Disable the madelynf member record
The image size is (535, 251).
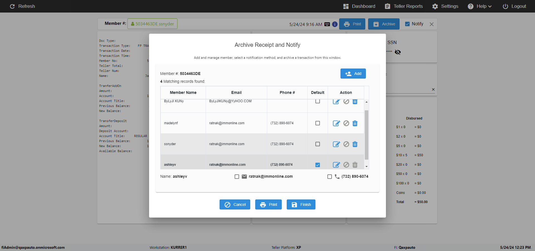(346, 123)
